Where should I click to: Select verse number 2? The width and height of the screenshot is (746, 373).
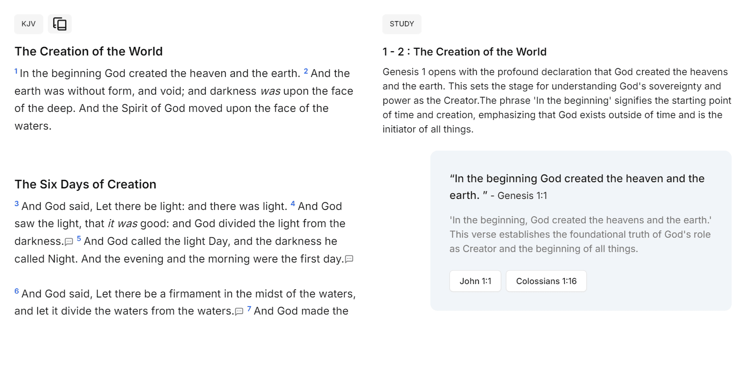click(306, 72)
